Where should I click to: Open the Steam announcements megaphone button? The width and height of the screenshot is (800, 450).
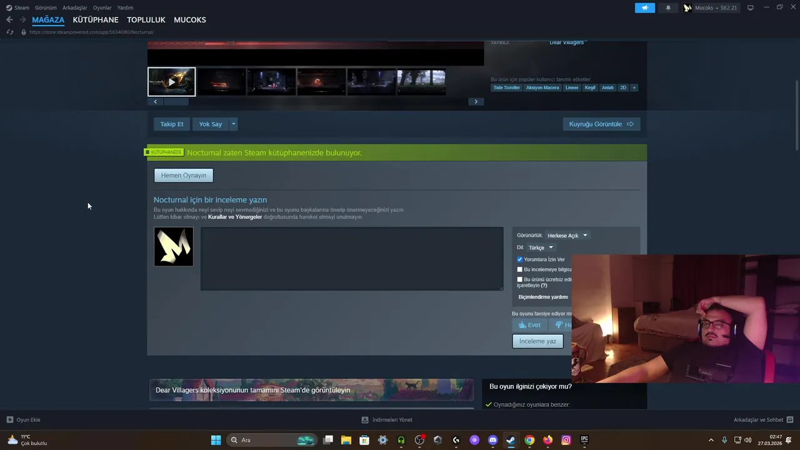[x=645, y=7]
